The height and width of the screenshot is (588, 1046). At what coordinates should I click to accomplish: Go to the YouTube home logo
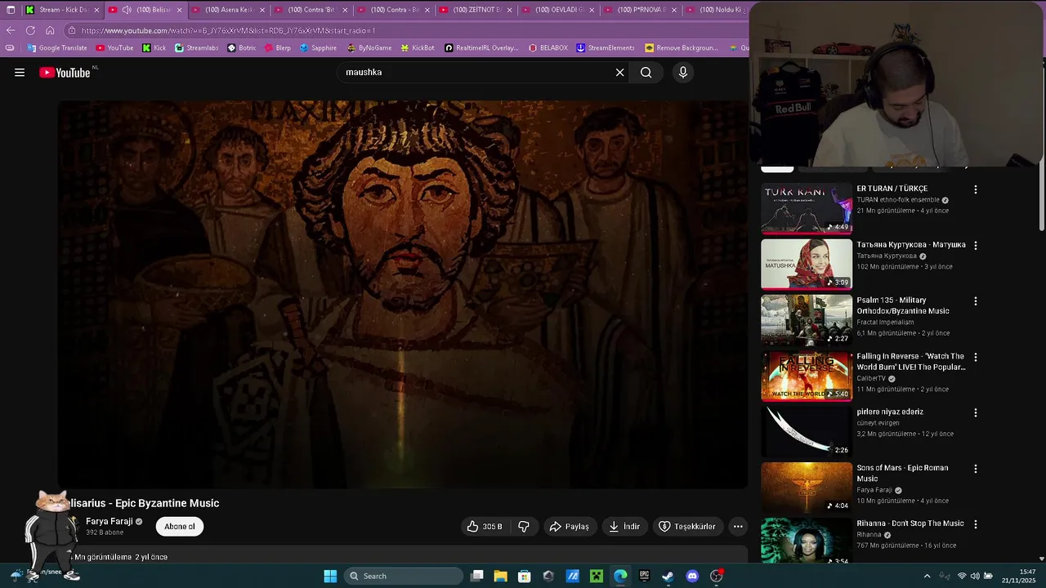click(65, 73)
